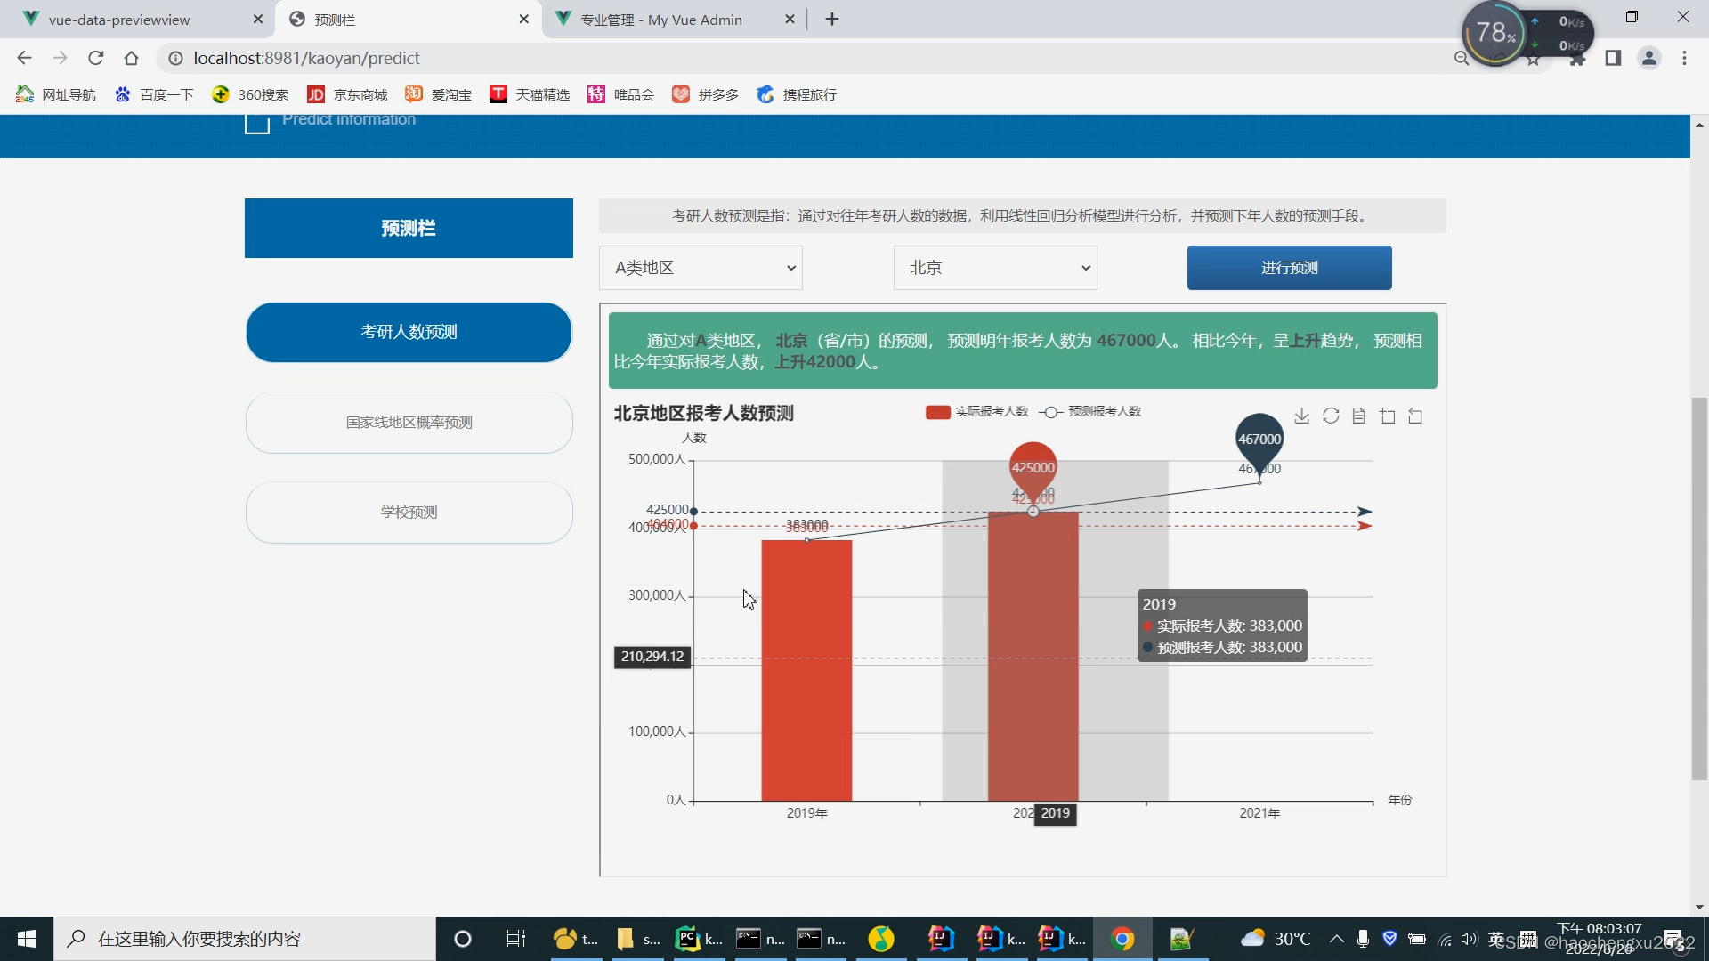Open the chart data view icon
This screenshot has width=1709, height=961.
click(x=1358, y=416)
